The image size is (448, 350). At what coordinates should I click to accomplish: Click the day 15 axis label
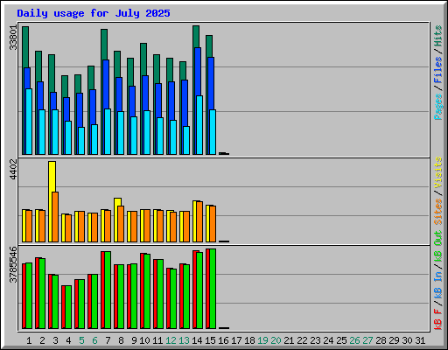point(210,340)
